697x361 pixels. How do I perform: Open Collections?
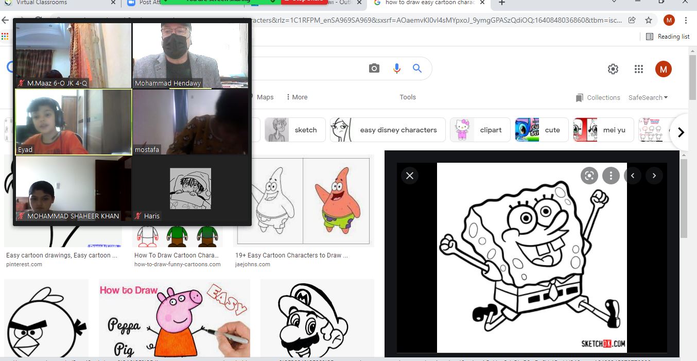[x=598, y=98]
